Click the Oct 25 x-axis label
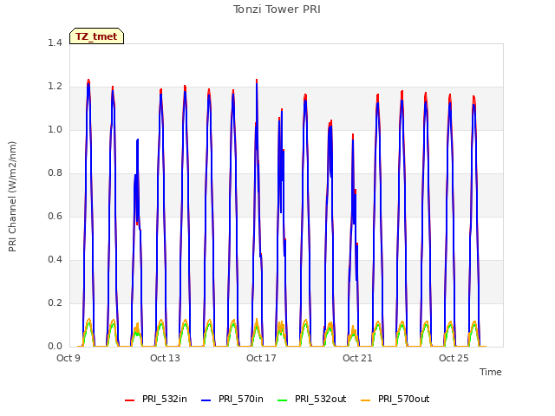The image size is (555, 416). pos(454,358)
